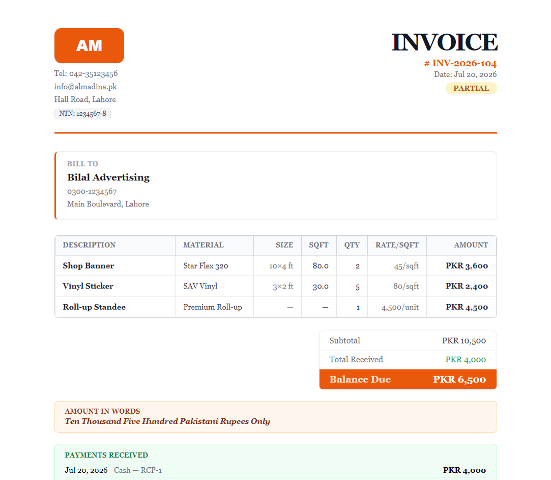Click client phone 0300-1234567
This screenshot has width=551, height=480.
[92, 192]
